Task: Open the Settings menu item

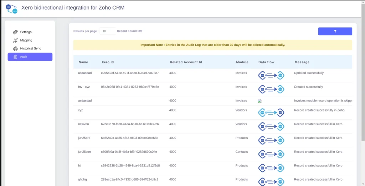Action: (x=30, y=32)
